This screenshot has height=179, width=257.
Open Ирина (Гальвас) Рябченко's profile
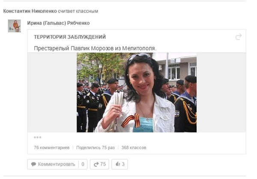coord(58,23)
